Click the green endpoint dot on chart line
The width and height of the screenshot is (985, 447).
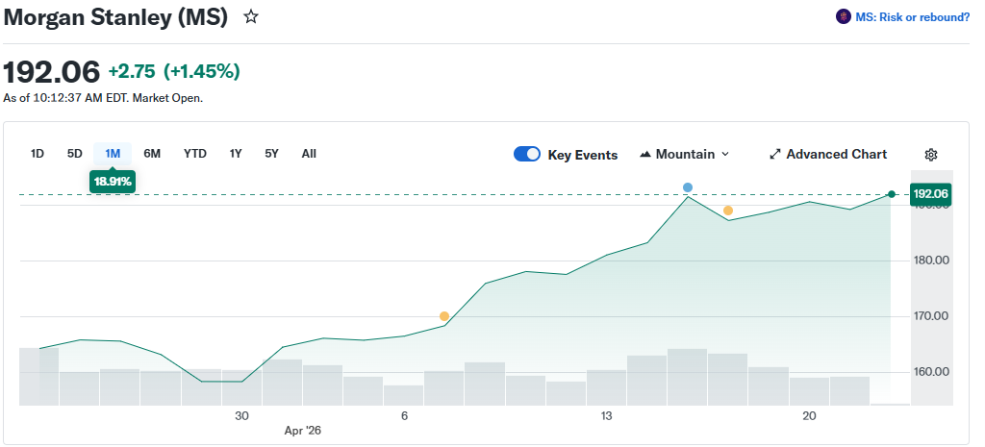pyautogui.click(x=892, y=194)
